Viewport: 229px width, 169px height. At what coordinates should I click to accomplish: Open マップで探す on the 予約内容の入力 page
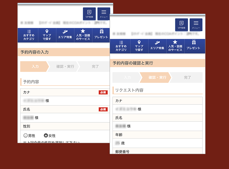pyautogui.click(x=47, y=35)
